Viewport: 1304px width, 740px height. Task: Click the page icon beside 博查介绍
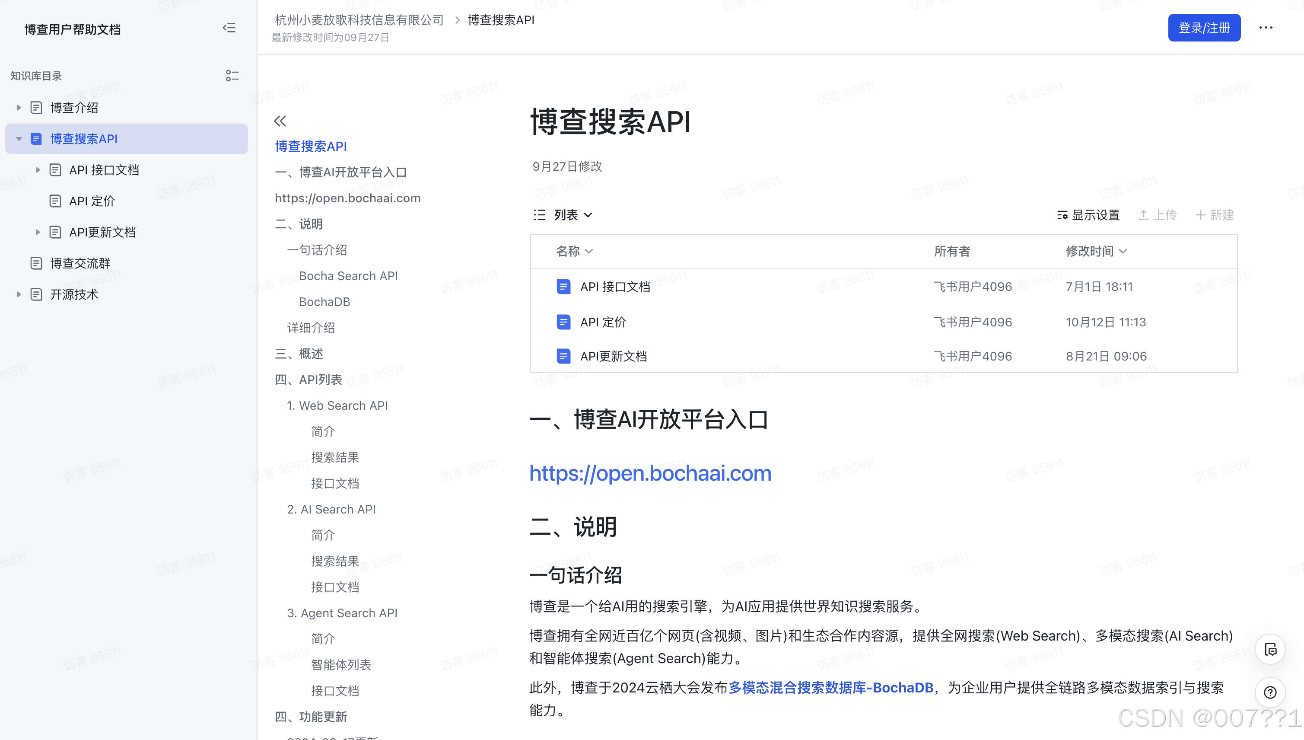[36, 108]
